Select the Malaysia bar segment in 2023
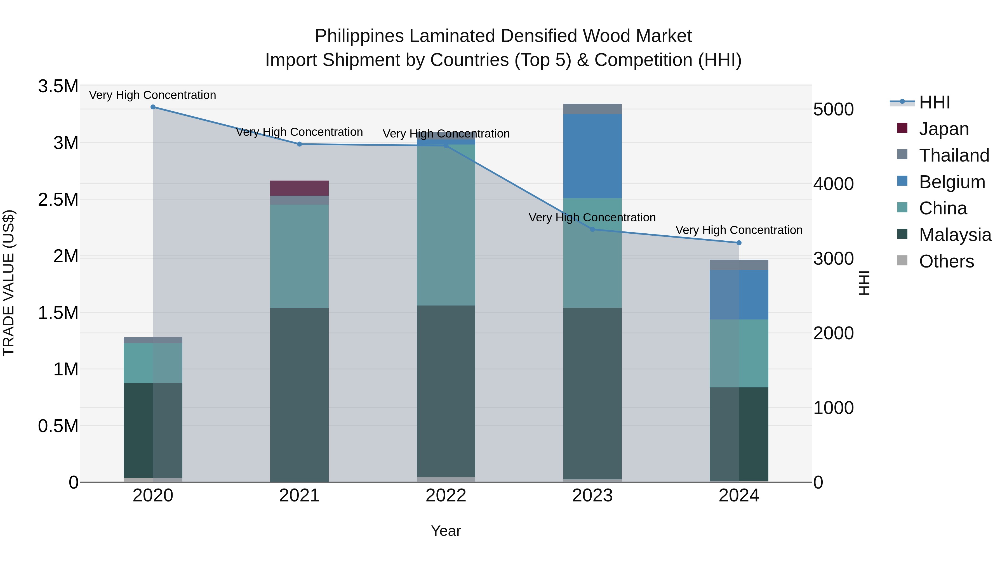The width and height of the screenshot is (1007, 566). click(592, 394)
